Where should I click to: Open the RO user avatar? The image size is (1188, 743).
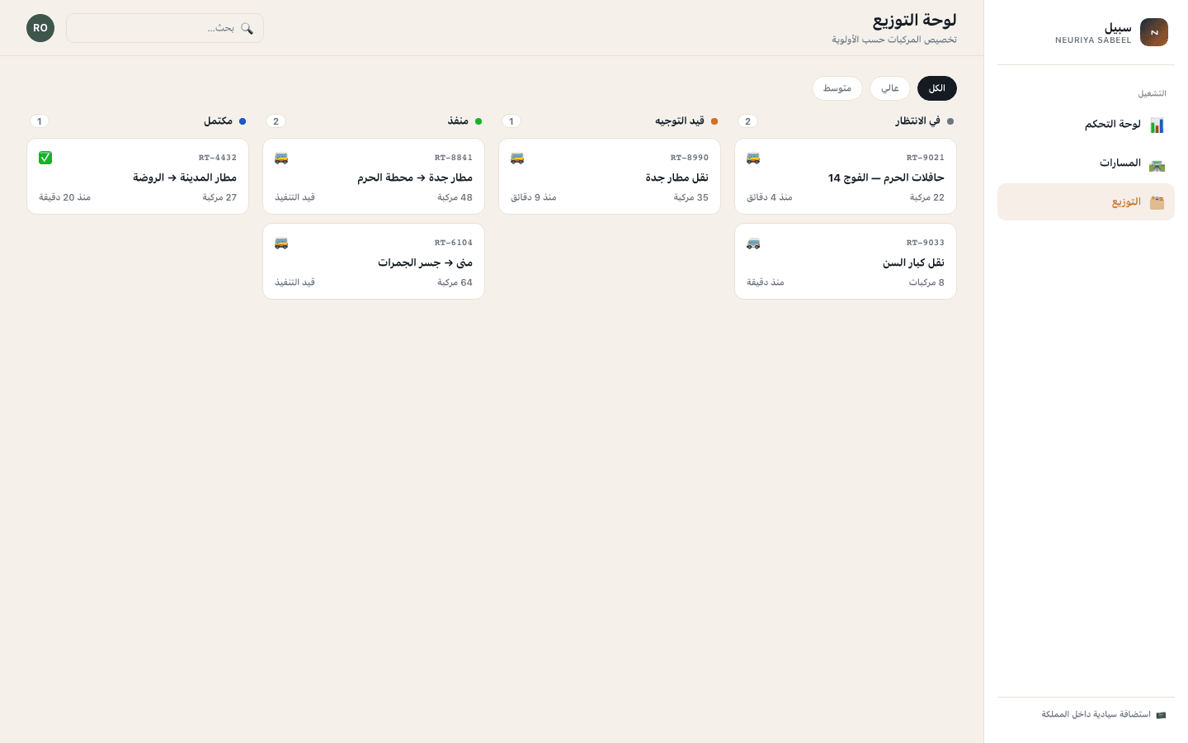(x=40, y=28)
